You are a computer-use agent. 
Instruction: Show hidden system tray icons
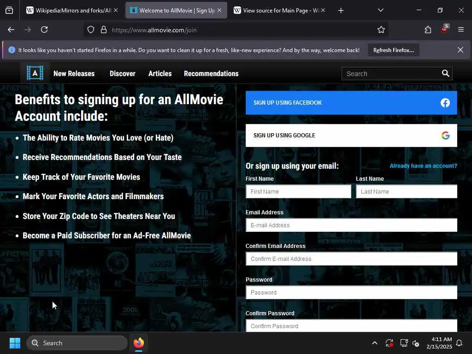point(375,343)
